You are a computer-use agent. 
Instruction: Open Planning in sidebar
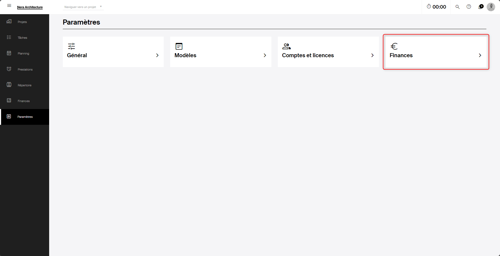coord(24,53)
